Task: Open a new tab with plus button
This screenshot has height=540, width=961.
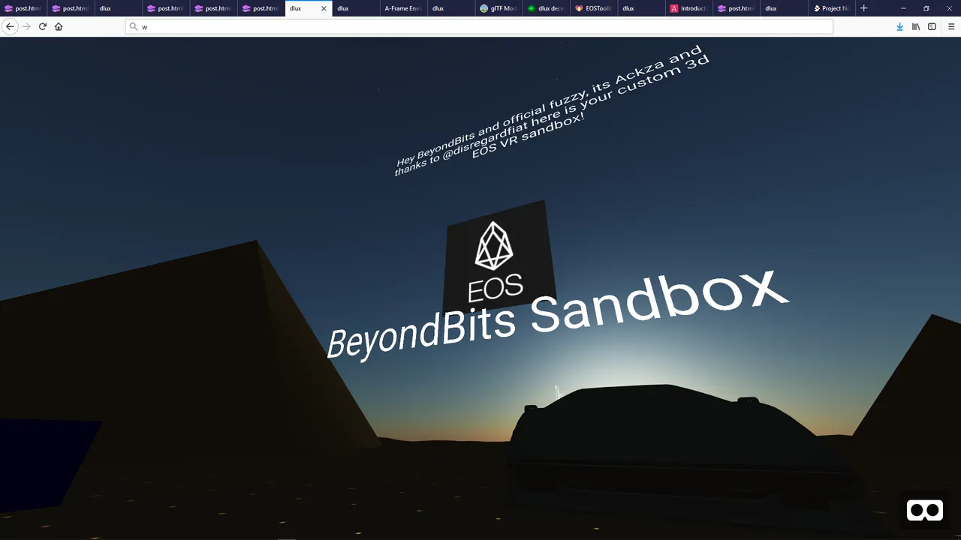Action: pyautogui.click(x=863, y=8)
